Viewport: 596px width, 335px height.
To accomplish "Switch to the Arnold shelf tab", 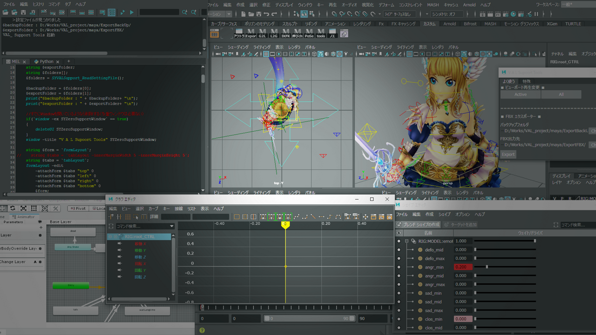I will [449, 24].
